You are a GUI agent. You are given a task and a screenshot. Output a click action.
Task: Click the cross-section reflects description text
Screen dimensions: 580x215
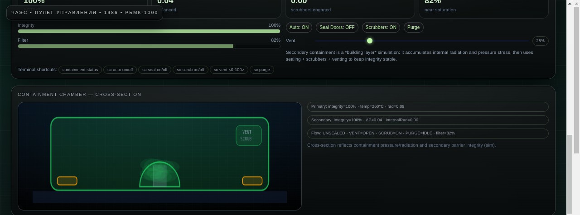(401, 145)
